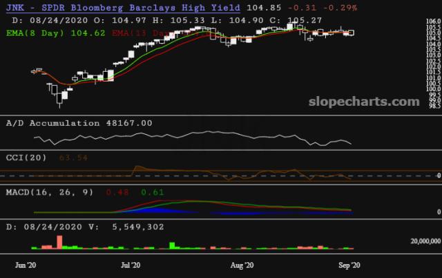Click the D: 08/24/2020 date in the OHLC line
The height and width of the screenshot is (278, 442).
[x=50, y=20]
